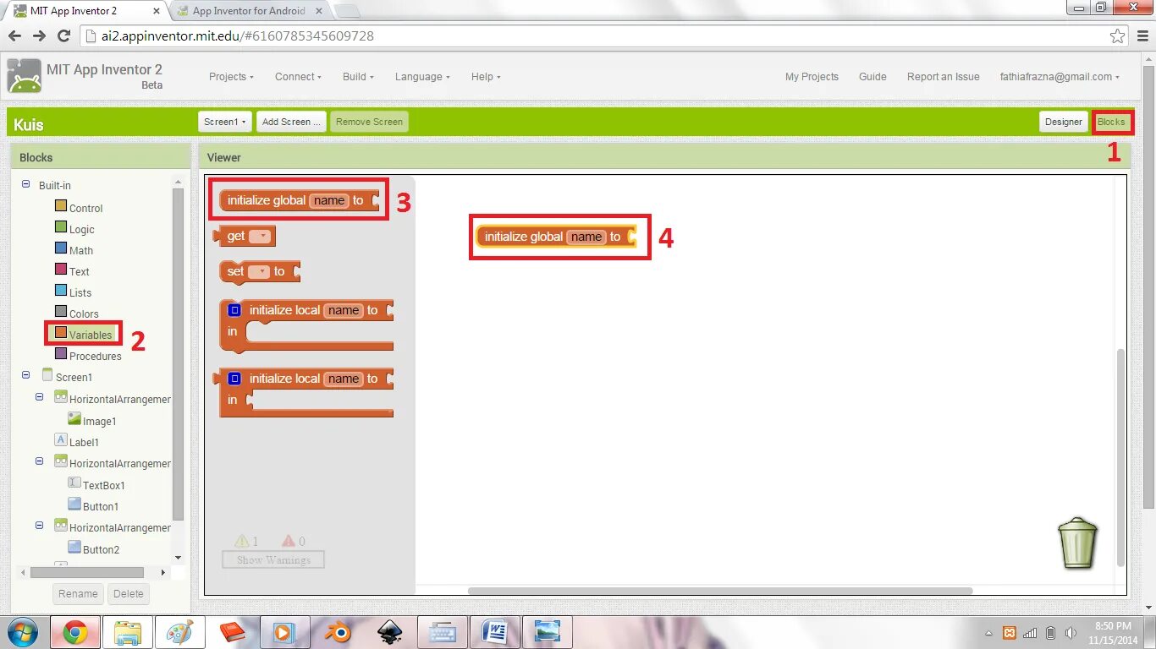The image size is (1156, 649).
Task: Open the Windows Start button
Action: click(23, 632)
